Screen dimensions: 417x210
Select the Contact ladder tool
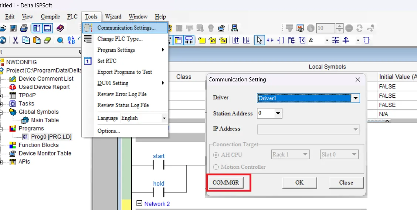click(270, 40)
